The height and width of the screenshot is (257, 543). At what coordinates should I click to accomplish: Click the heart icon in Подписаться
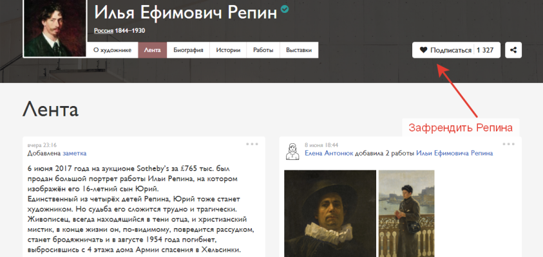click(x=423, y=50)
